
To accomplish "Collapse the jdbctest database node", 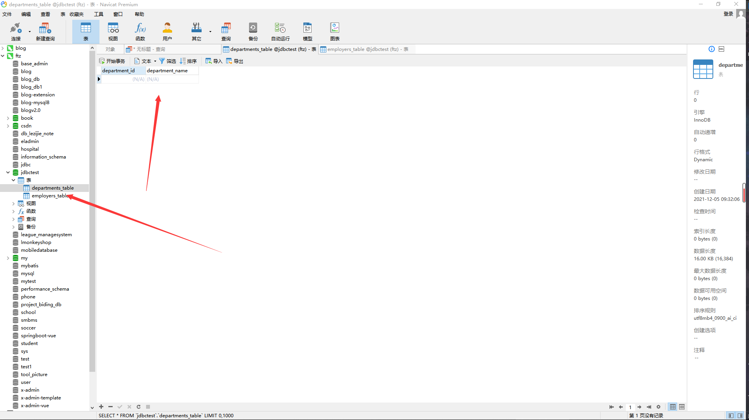I will (x=8, y=173).
